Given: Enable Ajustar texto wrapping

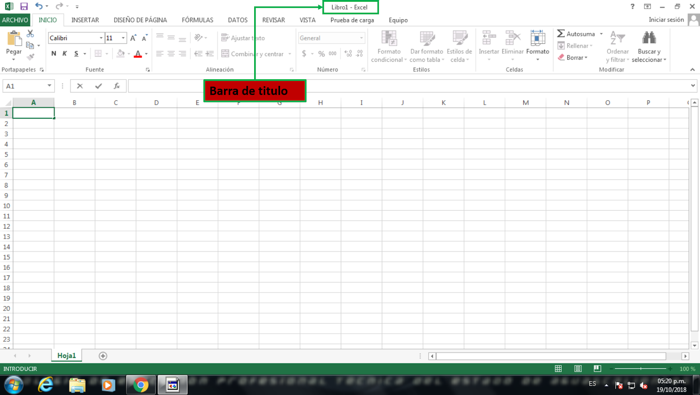Looking at the screenshot, I should pos(243,38).
